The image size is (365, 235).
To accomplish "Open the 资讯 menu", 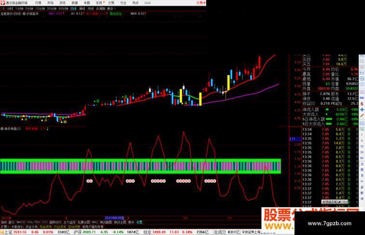I will coord(62,3).
